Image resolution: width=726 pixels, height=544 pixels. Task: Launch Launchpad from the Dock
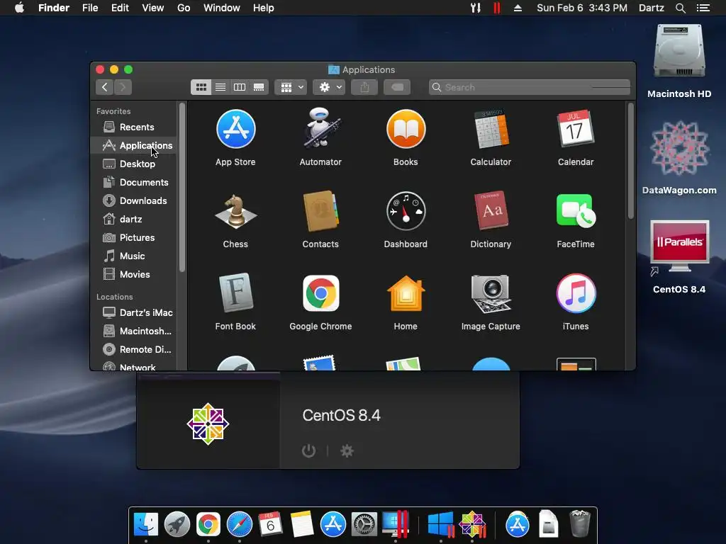pos(177,525)
